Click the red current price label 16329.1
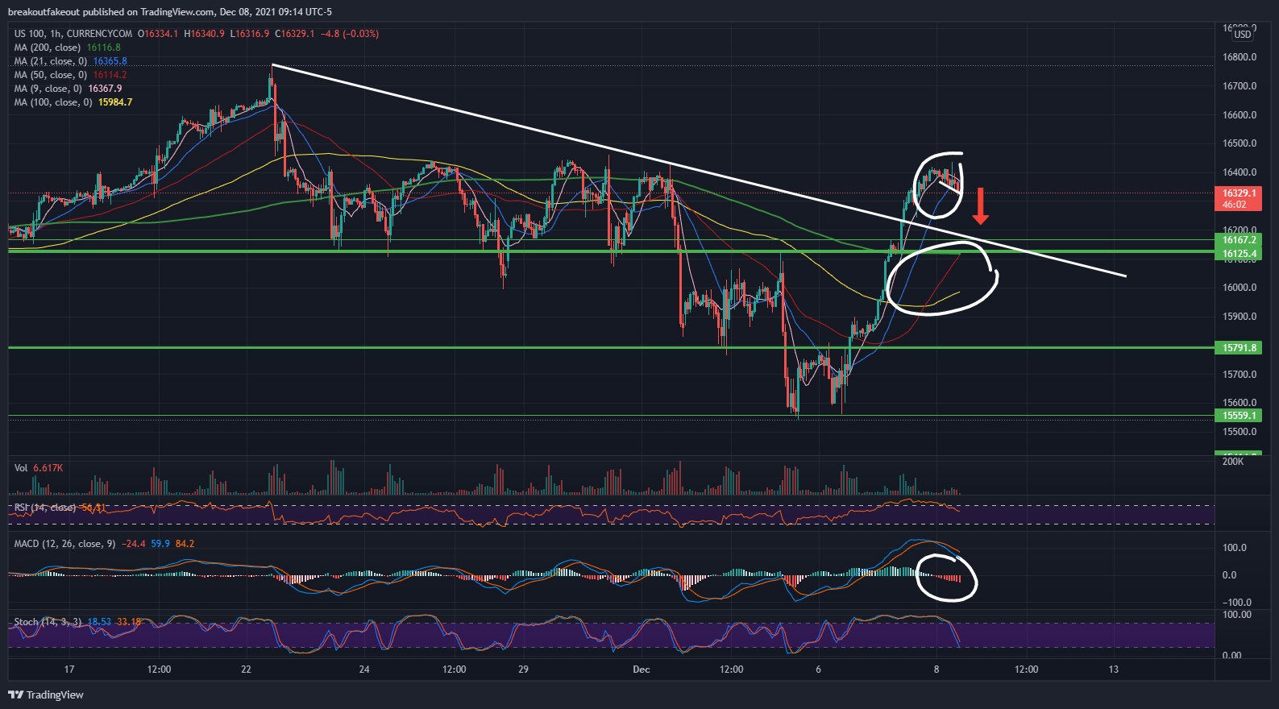This screenshot has width=1279, height=709. pos(1238,193)
